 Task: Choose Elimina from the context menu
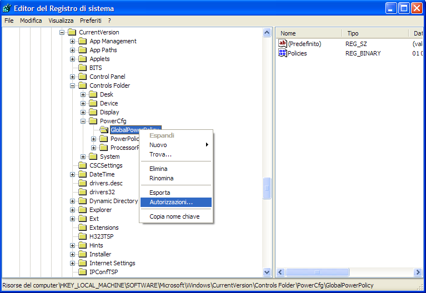click(176, 169)
